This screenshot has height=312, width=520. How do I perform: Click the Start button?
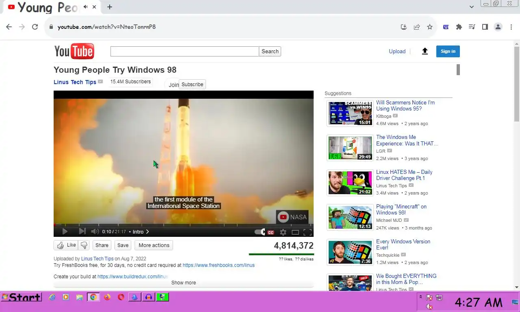point(21,297)
